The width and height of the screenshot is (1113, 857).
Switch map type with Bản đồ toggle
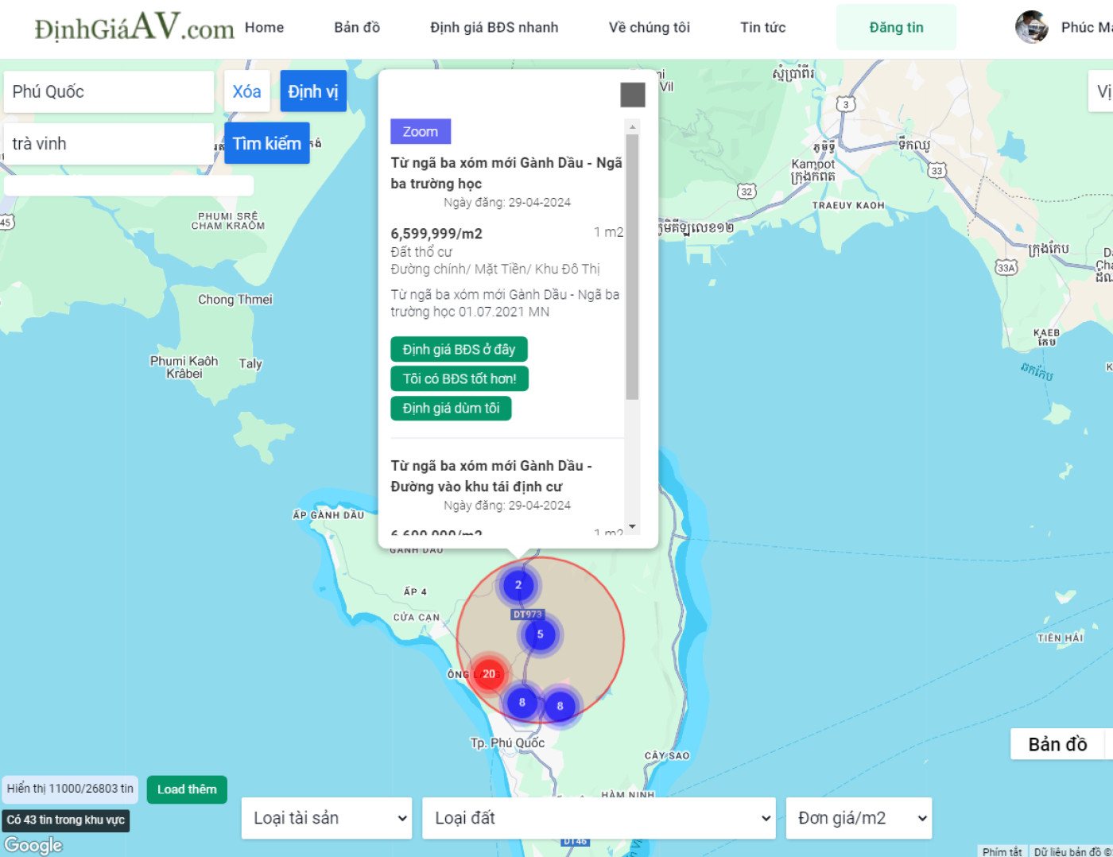pos(1057,744)
